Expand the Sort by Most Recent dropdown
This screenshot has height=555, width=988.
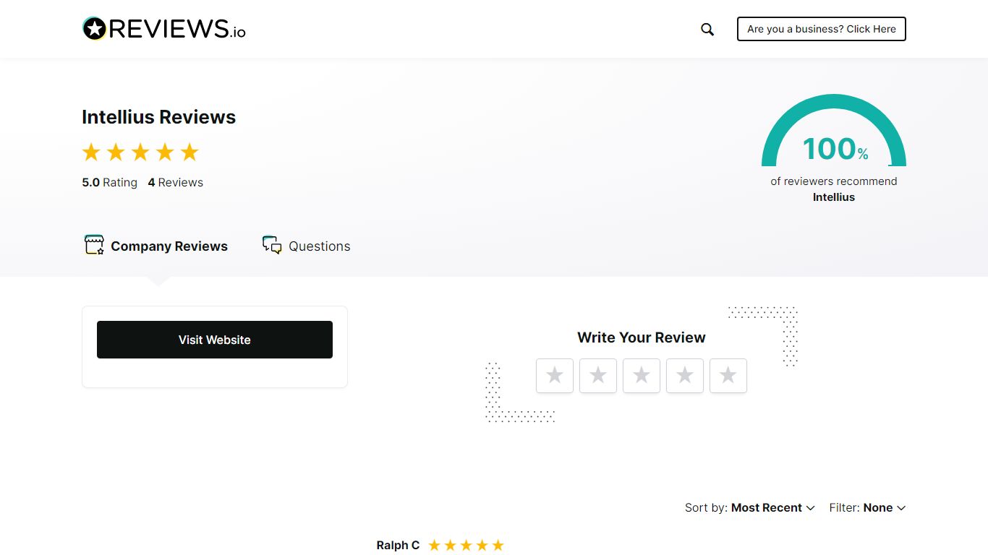(750, 508)
